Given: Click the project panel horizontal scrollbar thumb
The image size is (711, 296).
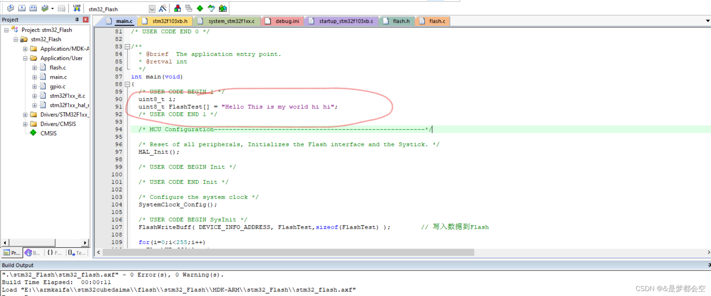Looking at the screenshot, I should click(x=32, y=243).
